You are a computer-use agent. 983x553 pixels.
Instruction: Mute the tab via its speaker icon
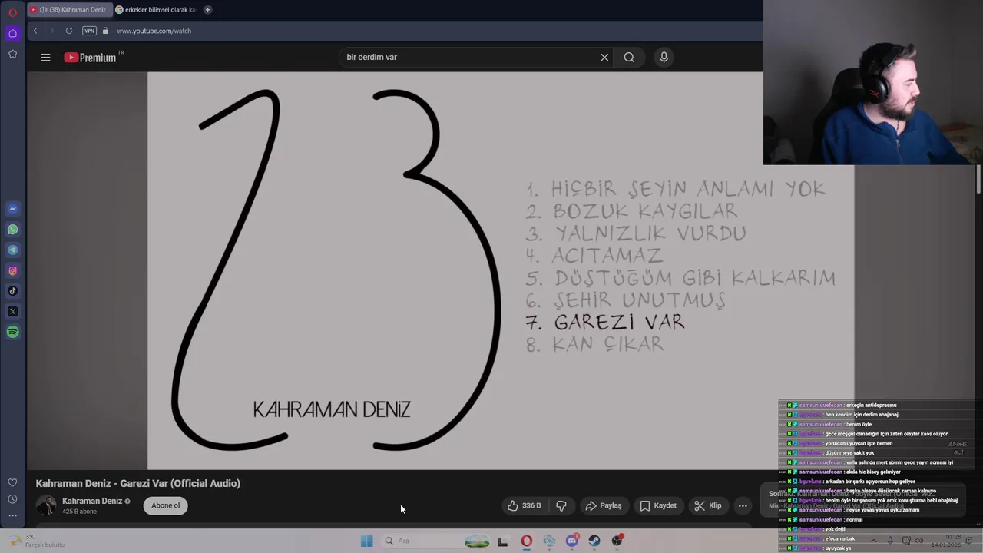[x=43, y=10]
